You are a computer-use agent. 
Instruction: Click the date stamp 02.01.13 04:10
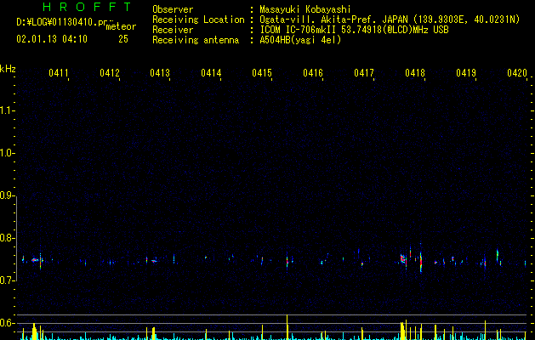52,39
